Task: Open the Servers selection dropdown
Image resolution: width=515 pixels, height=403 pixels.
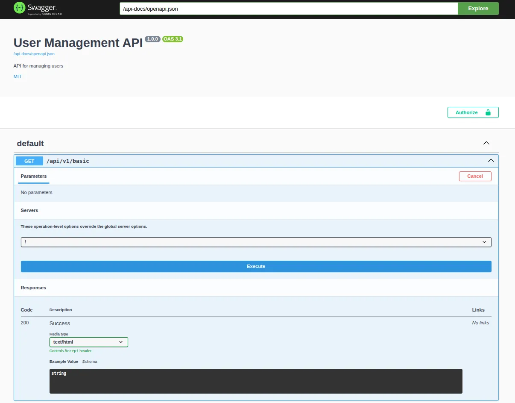Action: point(256,242)
